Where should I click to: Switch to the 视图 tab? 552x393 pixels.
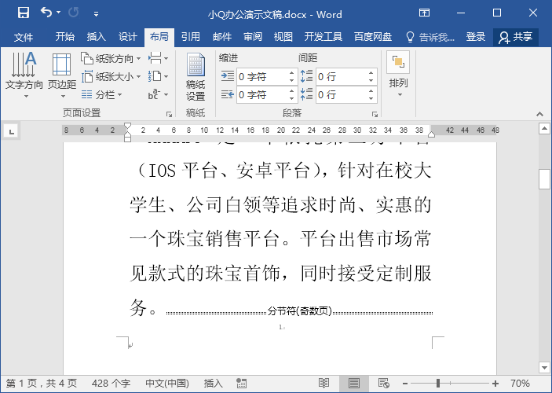click(x=283, y=37)
